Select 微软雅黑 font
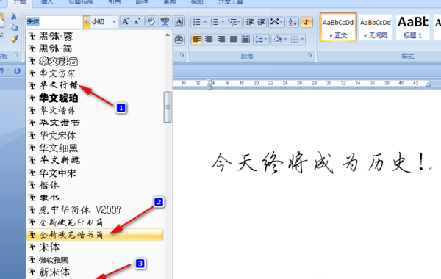Image resolution: width=441 pixels, height=279 pixels. [95, 260]
